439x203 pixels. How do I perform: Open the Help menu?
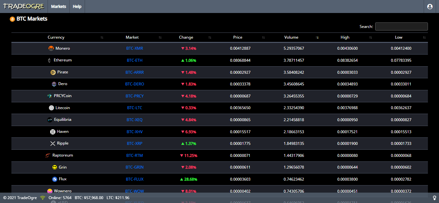(77, 6)
